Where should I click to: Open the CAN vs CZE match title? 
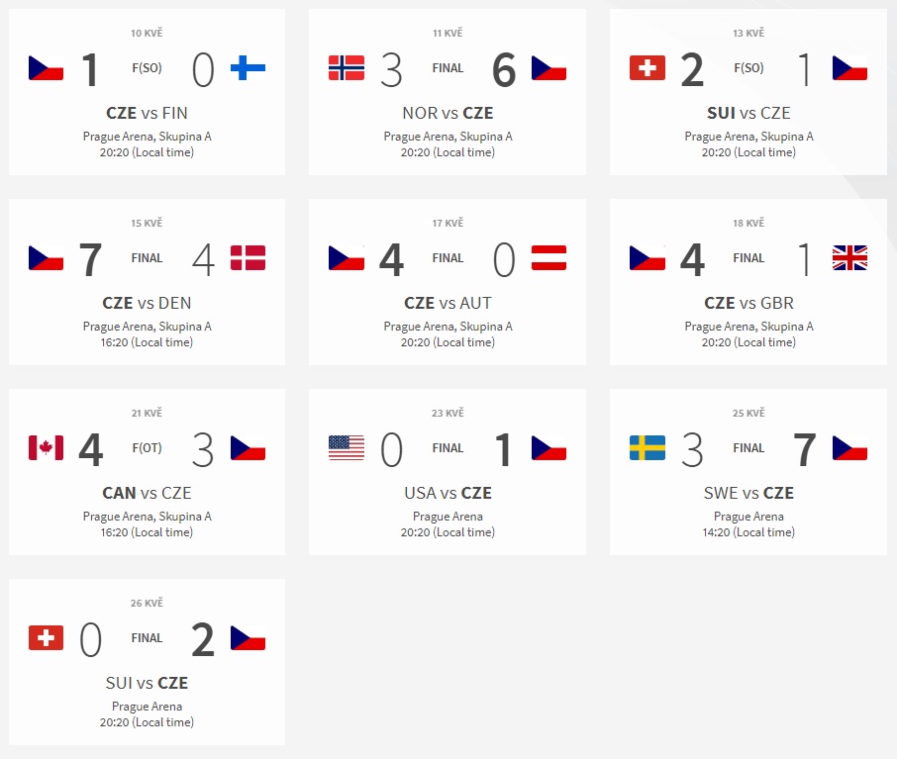[x=147, y=493]
